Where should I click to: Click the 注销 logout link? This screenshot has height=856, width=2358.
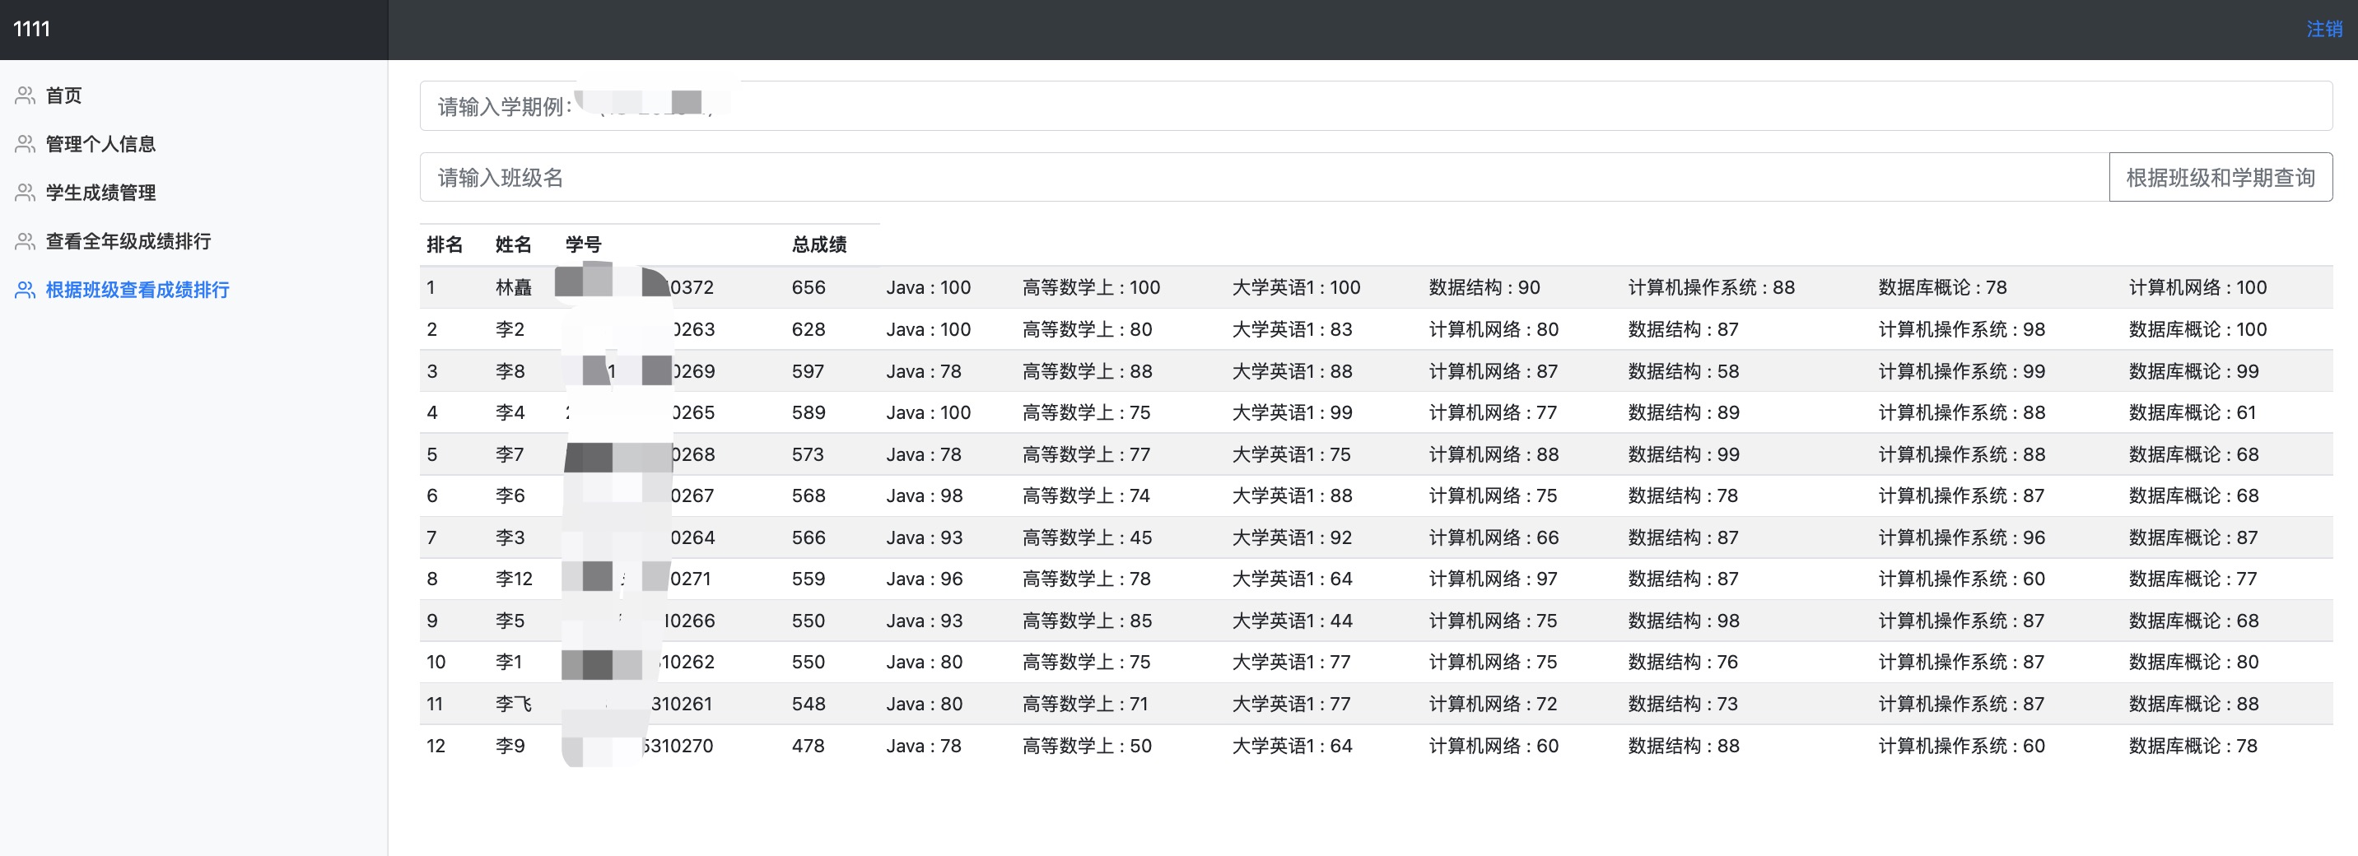[x=2323, y=30]
